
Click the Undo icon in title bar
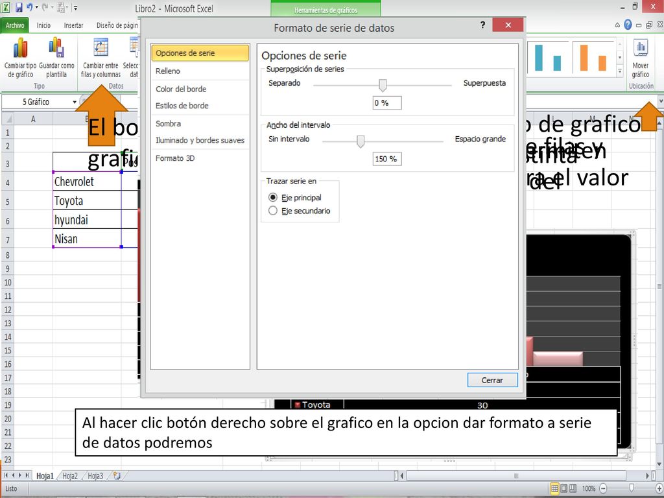pos(30,7)
